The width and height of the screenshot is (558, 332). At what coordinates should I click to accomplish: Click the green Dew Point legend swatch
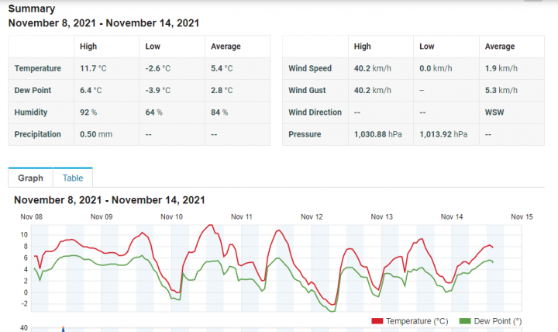[x=465, y=320]
